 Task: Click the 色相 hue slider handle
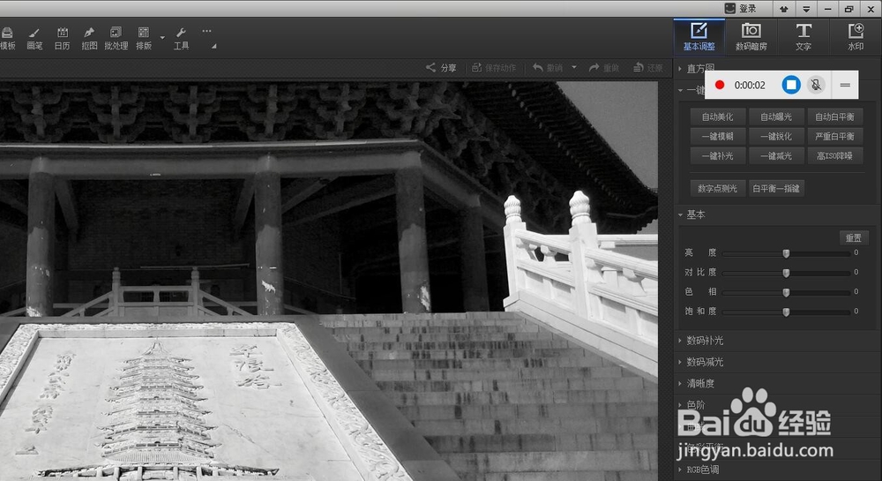click(787, 292)
